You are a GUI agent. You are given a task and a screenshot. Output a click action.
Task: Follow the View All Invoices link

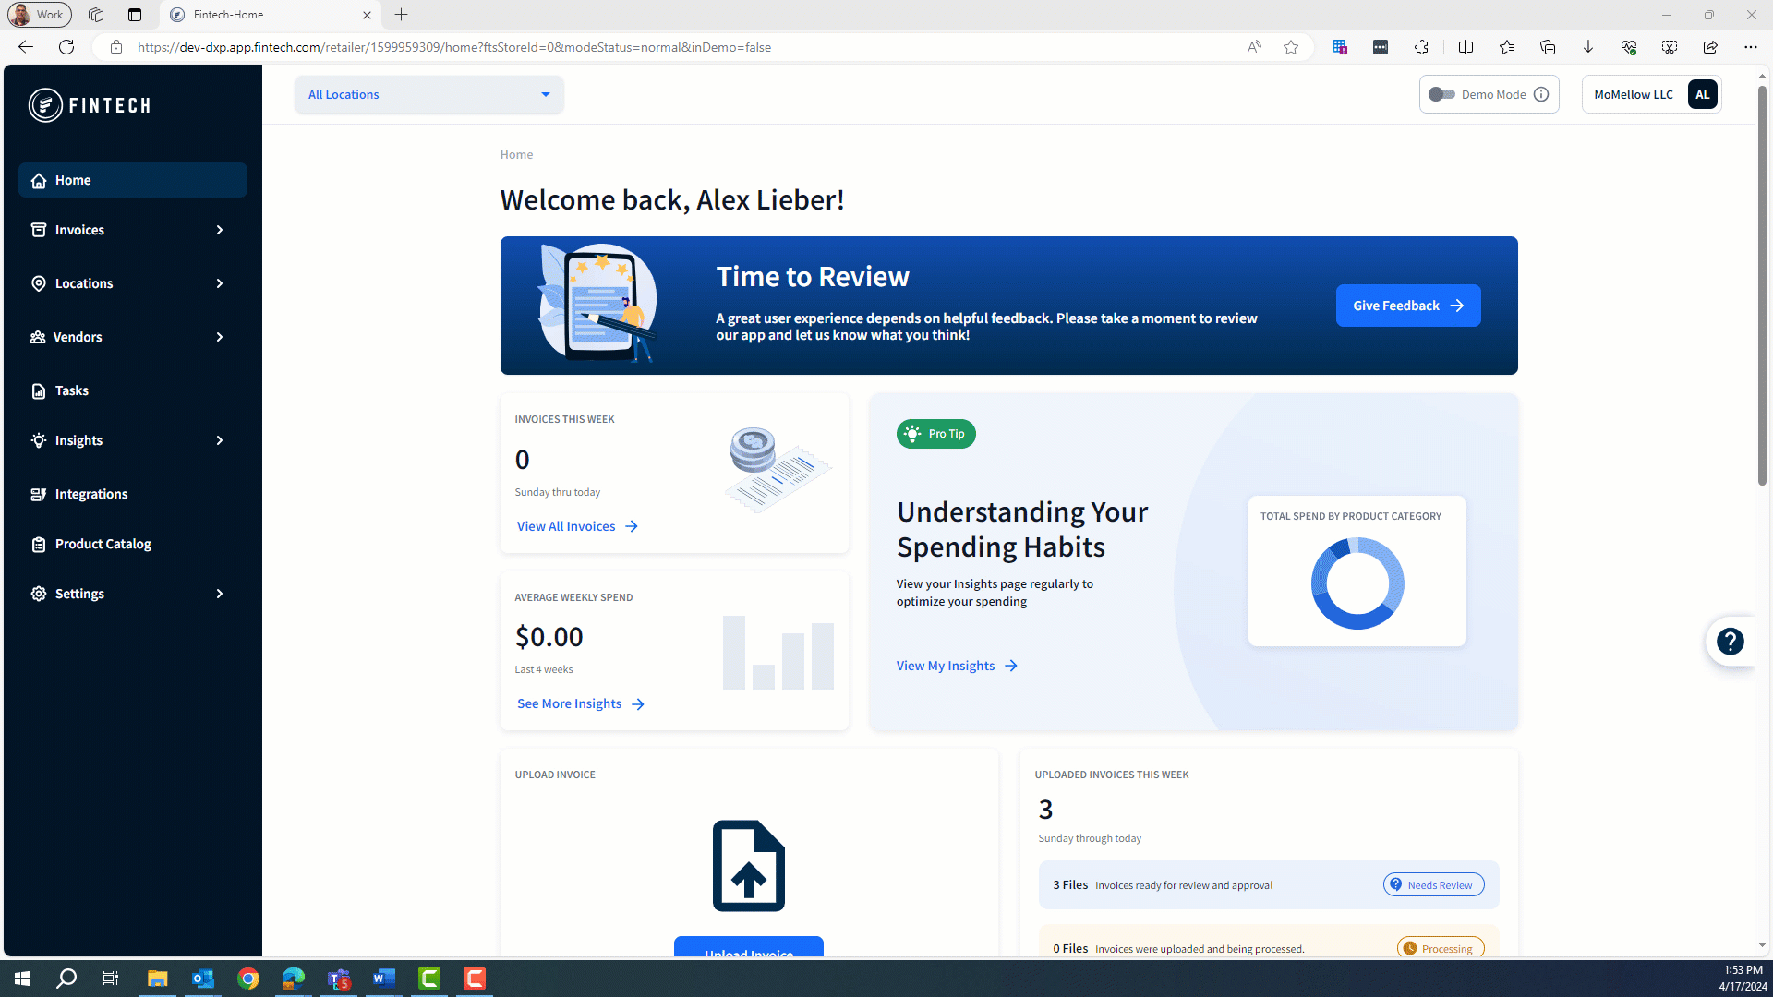tap(577, 526)
